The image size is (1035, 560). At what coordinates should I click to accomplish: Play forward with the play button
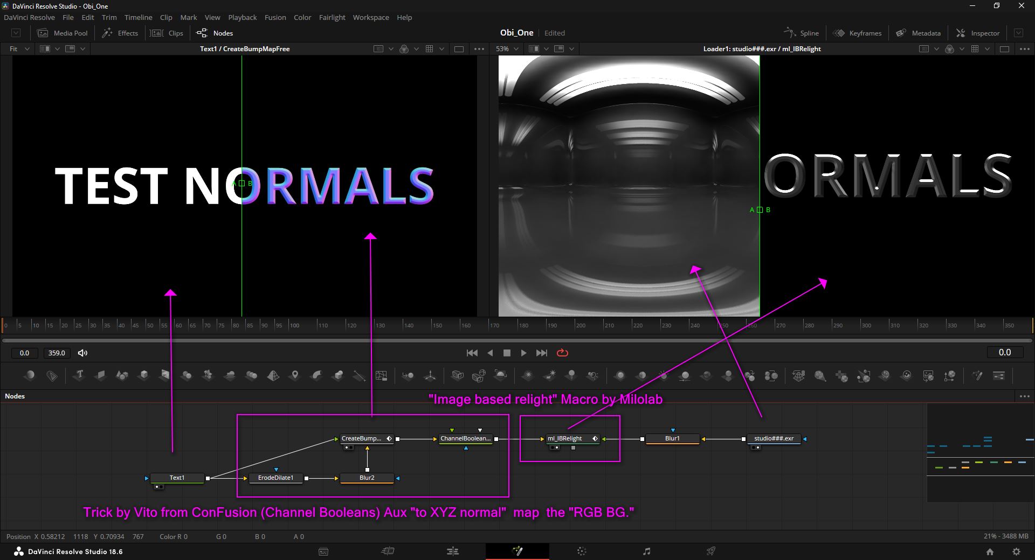[523, 353]
